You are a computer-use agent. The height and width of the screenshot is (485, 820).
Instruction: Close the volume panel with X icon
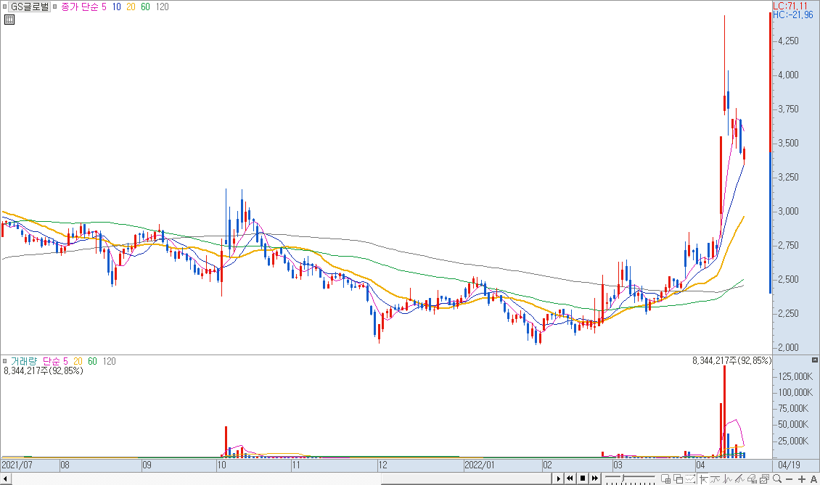coord(815,360)
